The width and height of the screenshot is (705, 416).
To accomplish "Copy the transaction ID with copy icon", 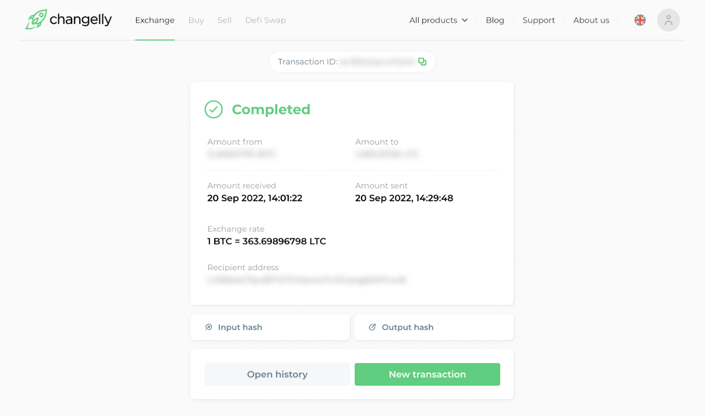I will (x=422, y=62).
